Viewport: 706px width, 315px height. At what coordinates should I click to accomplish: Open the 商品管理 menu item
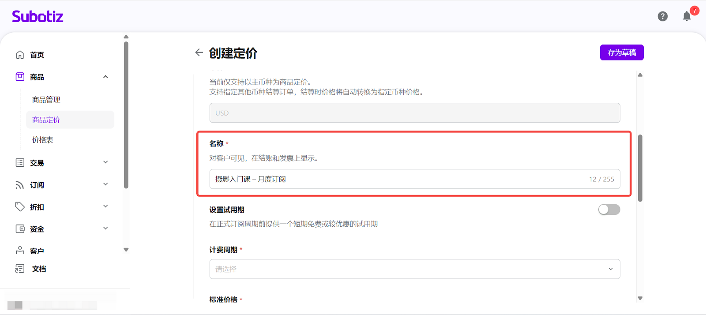(x=46, y=100)
